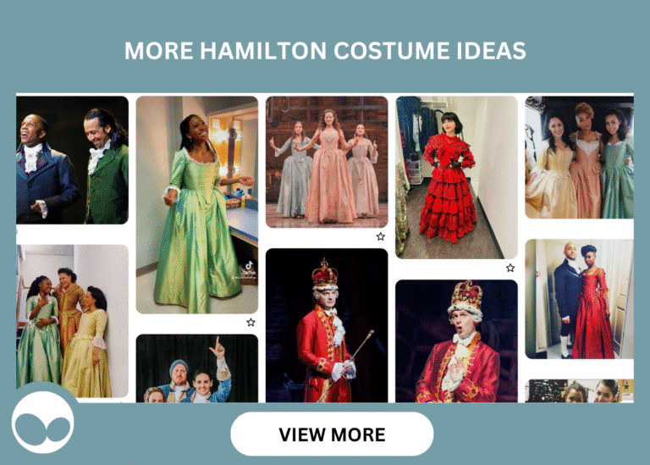
Task: Click the gold crown in the scepter photo
Action: (324, 274)
